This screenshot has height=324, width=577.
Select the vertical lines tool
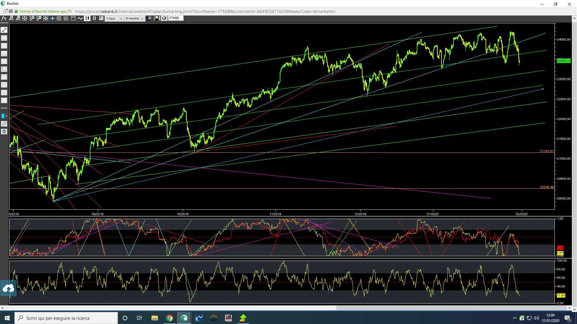tap(4, 61)
